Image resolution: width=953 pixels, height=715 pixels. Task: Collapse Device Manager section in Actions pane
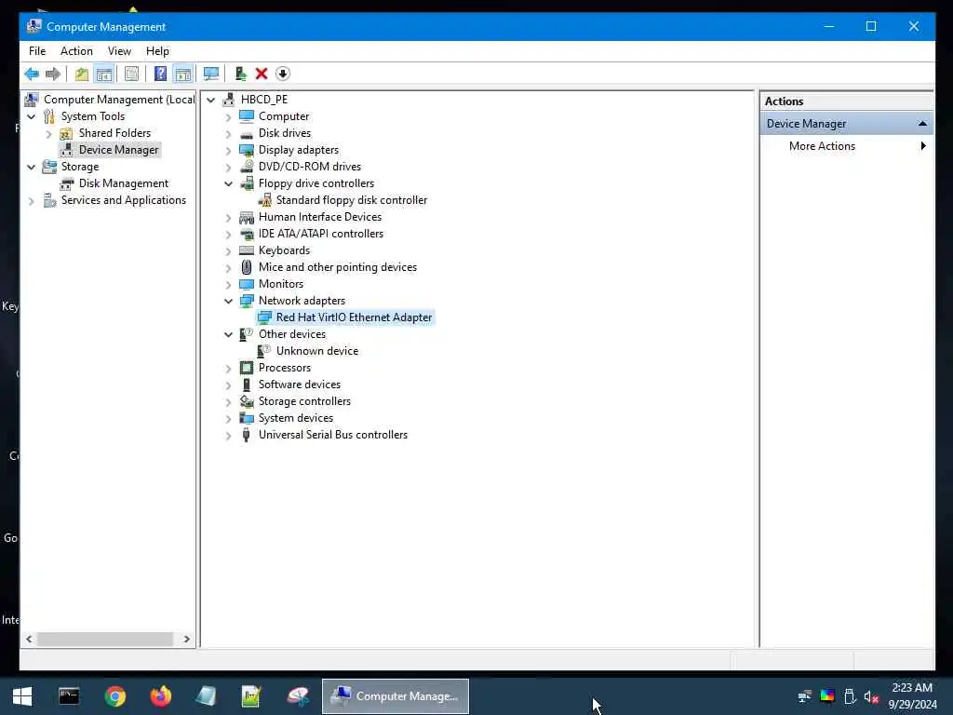(922, 124)
